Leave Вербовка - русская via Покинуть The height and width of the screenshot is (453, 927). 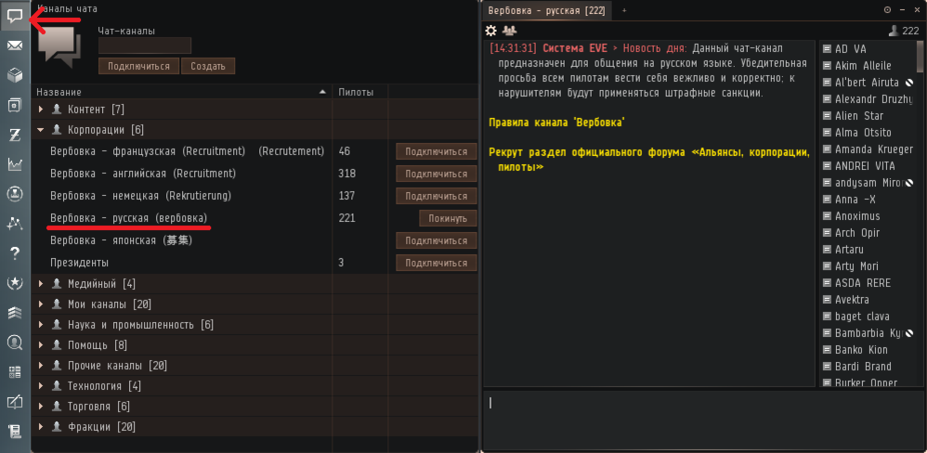click(x=448, y=218)
